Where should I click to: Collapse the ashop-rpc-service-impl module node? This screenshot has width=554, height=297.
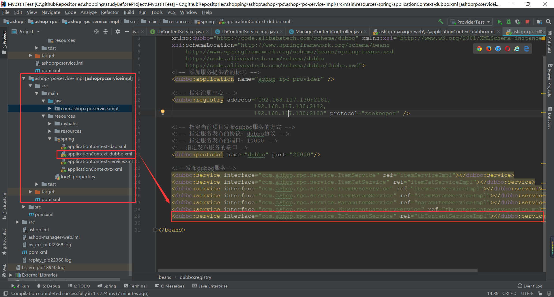[24, 78]
